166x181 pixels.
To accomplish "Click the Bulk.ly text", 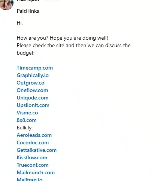I will 24,128.
